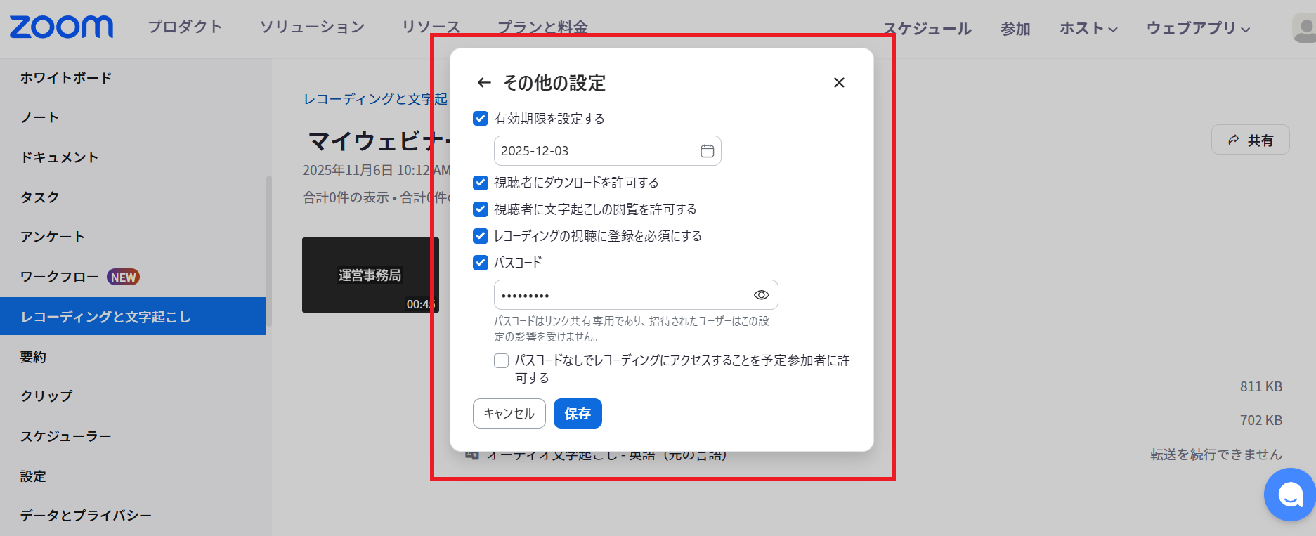Image resolution: width=1316 pixels, height=536 pixels.
Task: Uncheck 有効期限を設定する checkbox
Action: (x=481, y=119)
